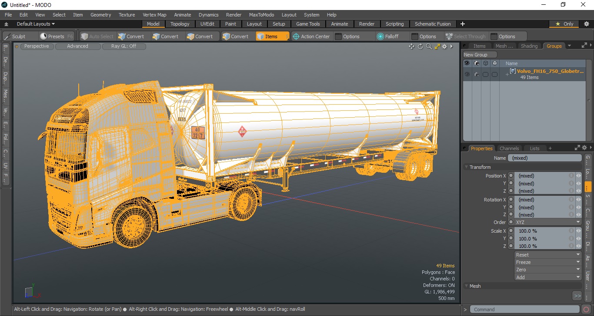Click the Properties panel gear icon

click(x=584, y=148)
